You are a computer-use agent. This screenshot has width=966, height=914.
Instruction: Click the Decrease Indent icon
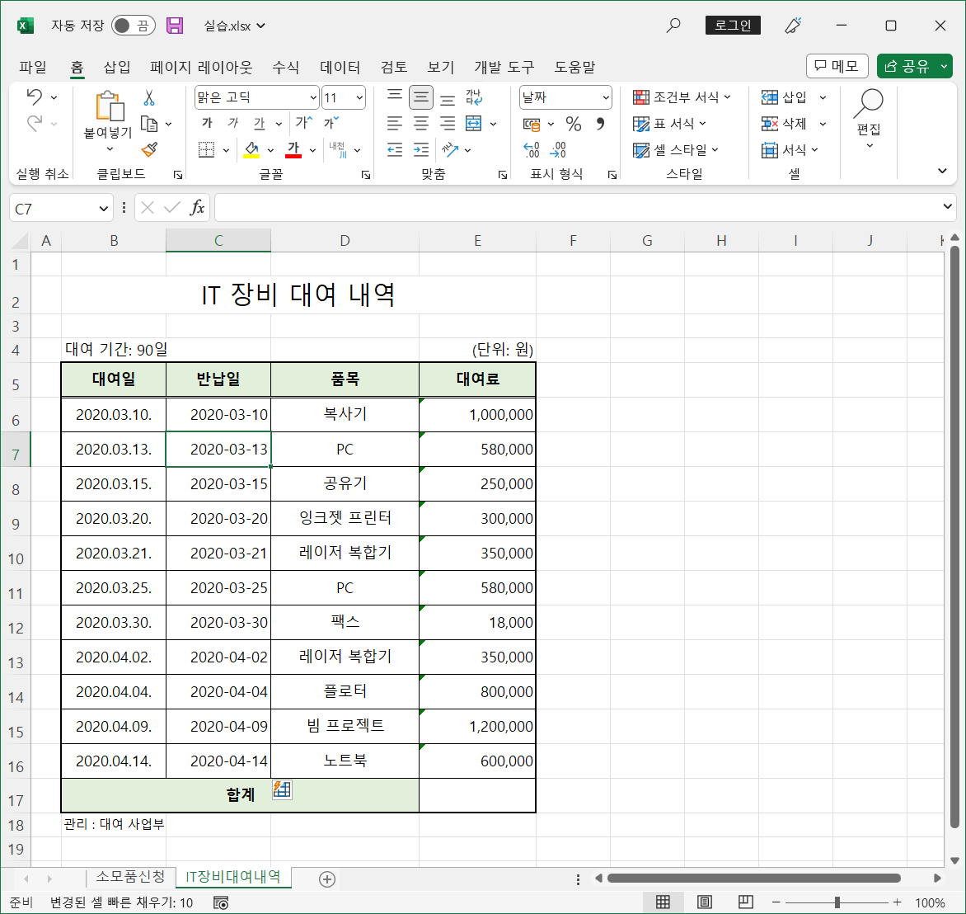(394, 150)
